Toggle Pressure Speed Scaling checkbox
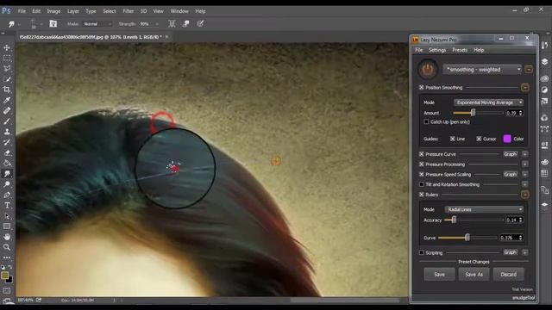Screen dimensions: 552x310 [x=422, y=174]
